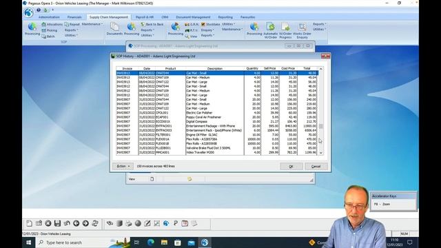The image size is (441, 248).
Task: Expand the Maintenance dropdown beside Repeat
Action: (92, 24)
